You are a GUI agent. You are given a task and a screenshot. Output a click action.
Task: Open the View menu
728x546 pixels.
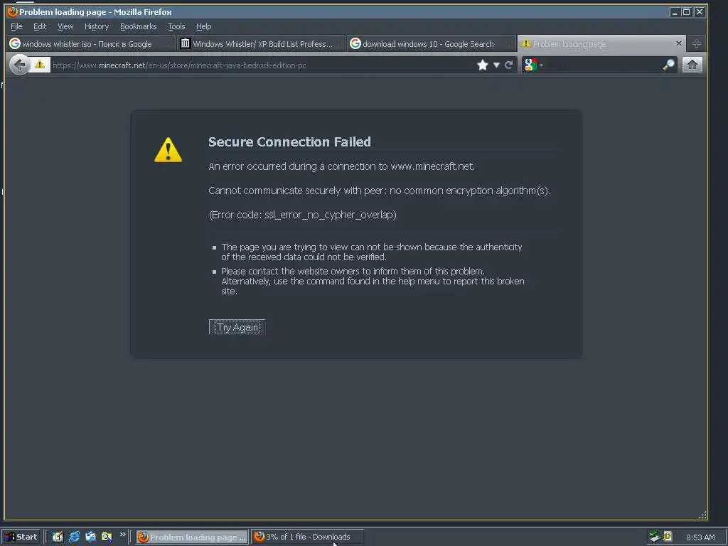[65, 26]
